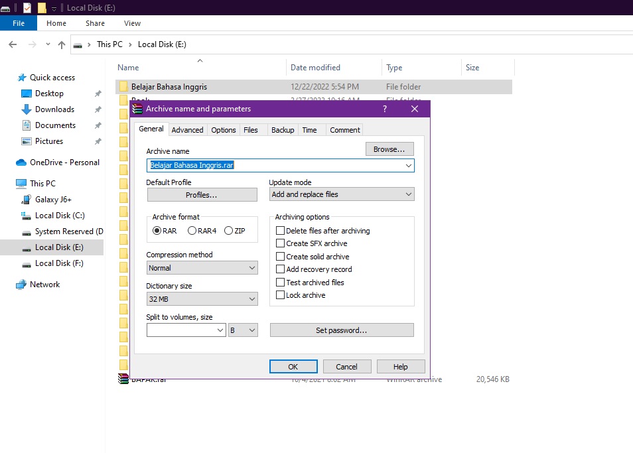
Task: Switch to the Advanced tab
Action: pyautogui.click(x=187, y=129)
